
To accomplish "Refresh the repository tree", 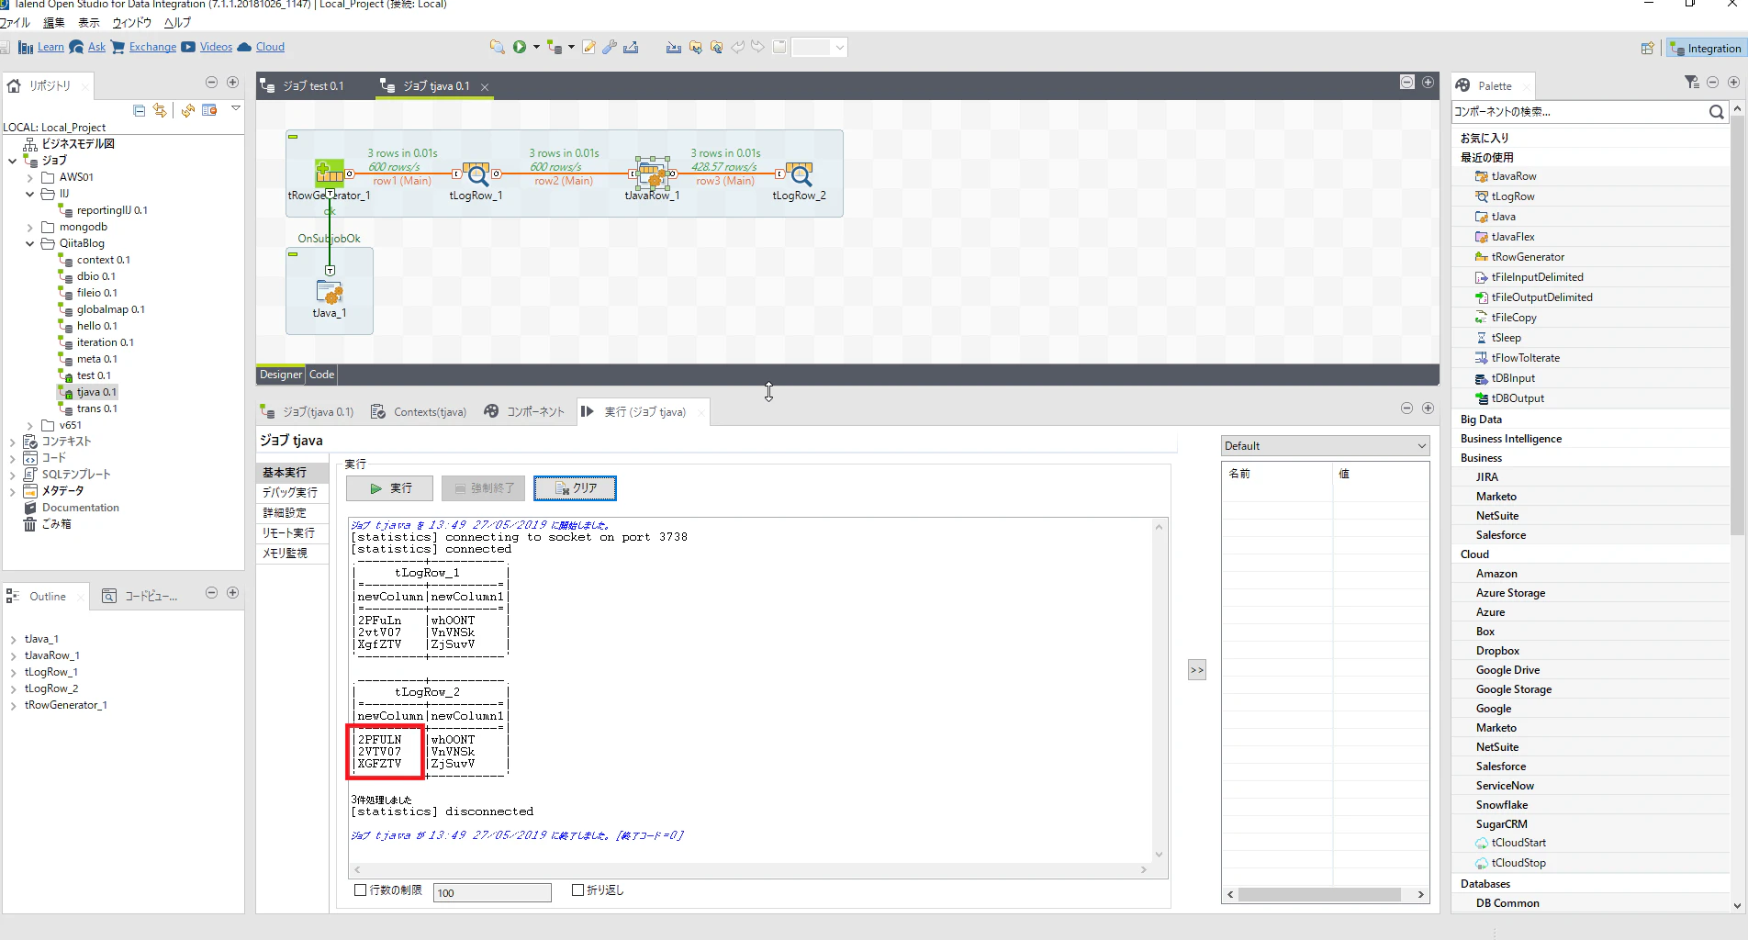I will [187, 110].
